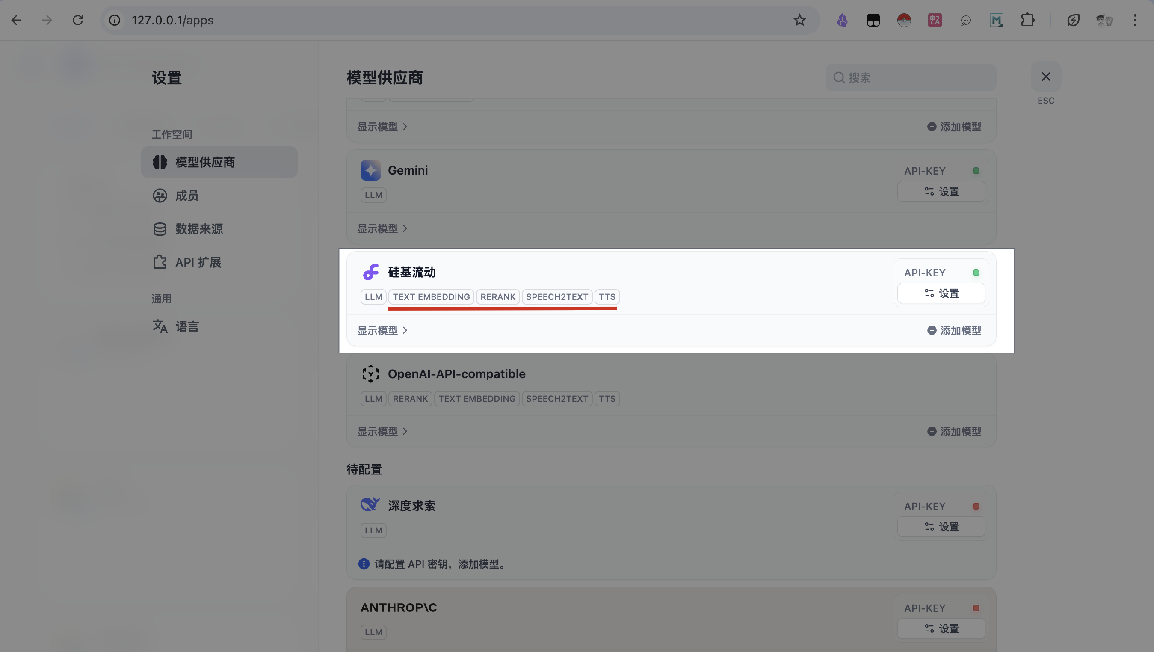Expand 显示模型 above the Gemini card
1154x652 pixels.
coord(382,127)
